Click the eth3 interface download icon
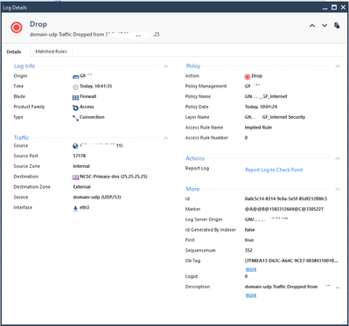 pos(75,208)
